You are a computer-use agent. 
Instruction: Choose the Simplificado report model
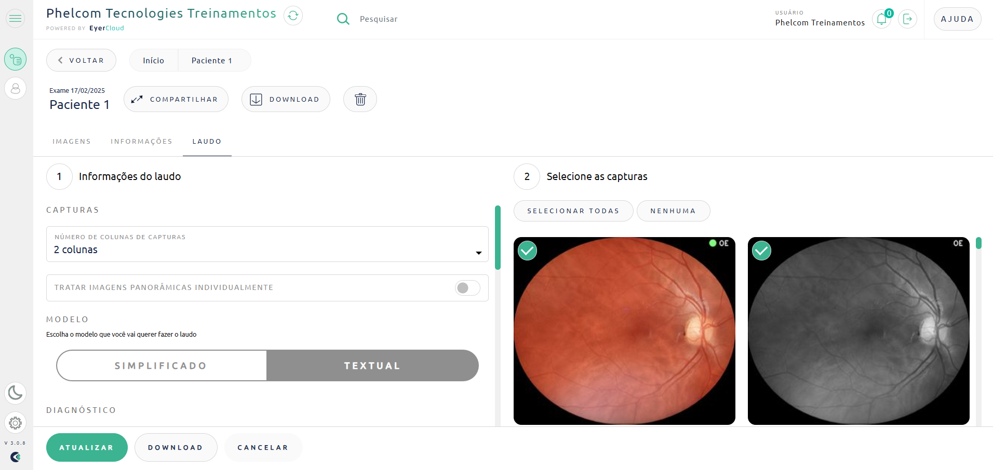(x=161, y=366)
